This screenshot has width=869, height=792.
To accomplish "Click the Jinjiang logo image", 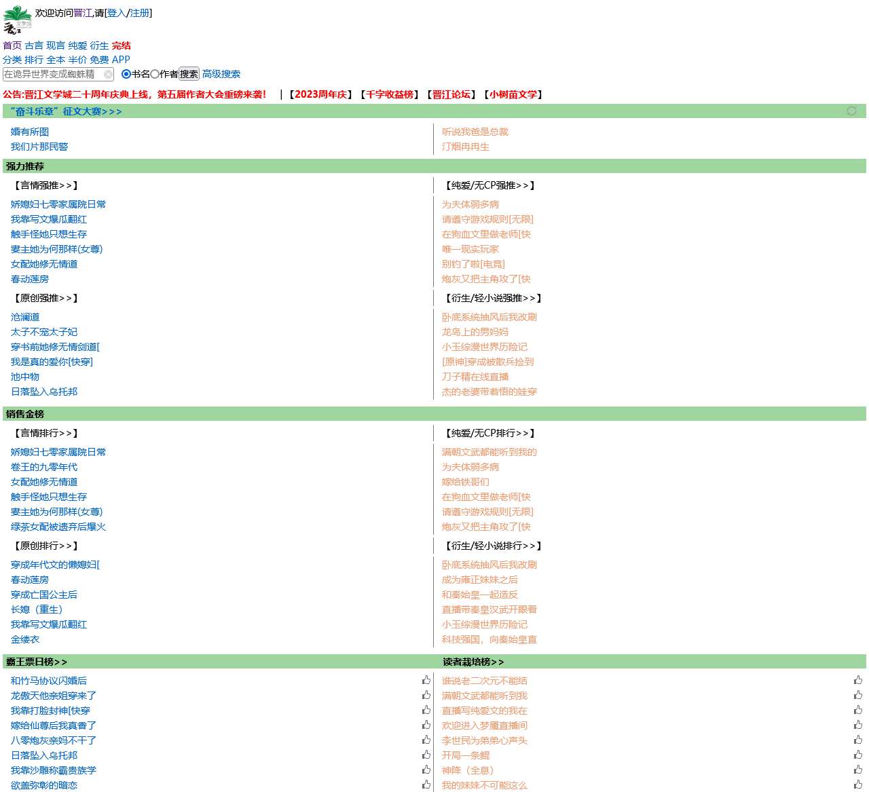I will tap(18, 20).
